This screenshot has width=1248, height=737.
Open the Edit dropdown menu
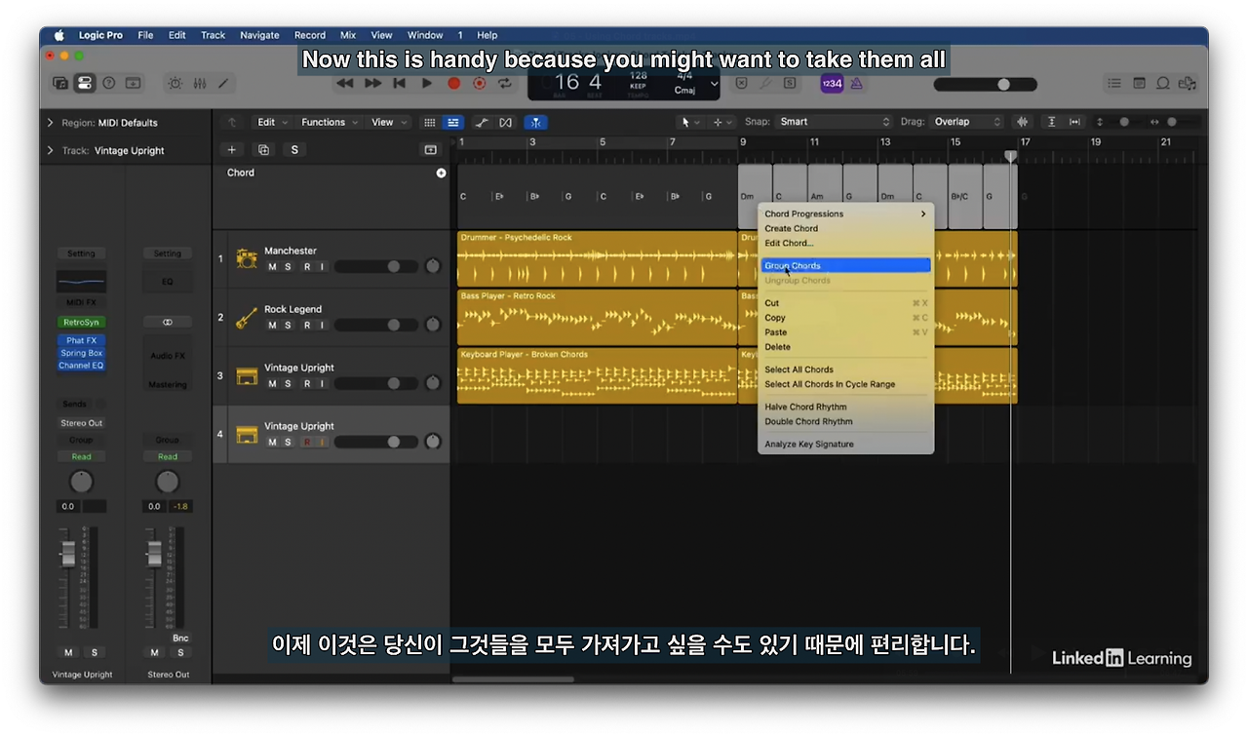point(272,122)
